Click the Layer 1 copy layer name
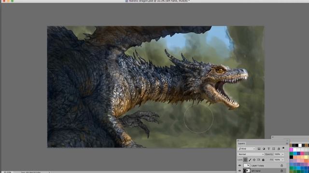 point(257,166)
